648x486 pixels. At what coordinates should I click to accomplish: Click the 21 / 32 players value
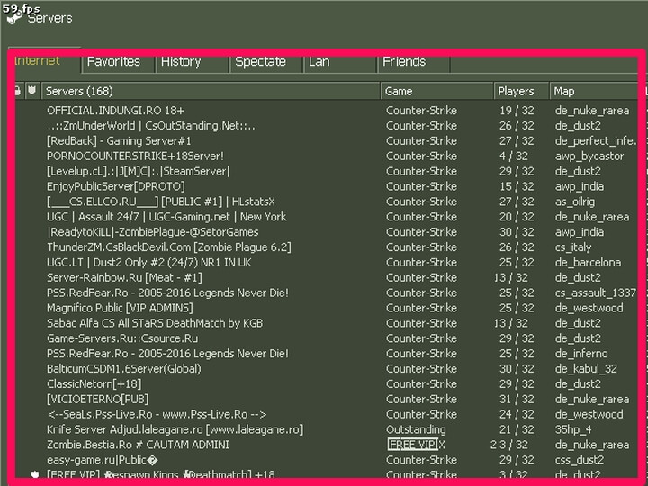(517, 430)
